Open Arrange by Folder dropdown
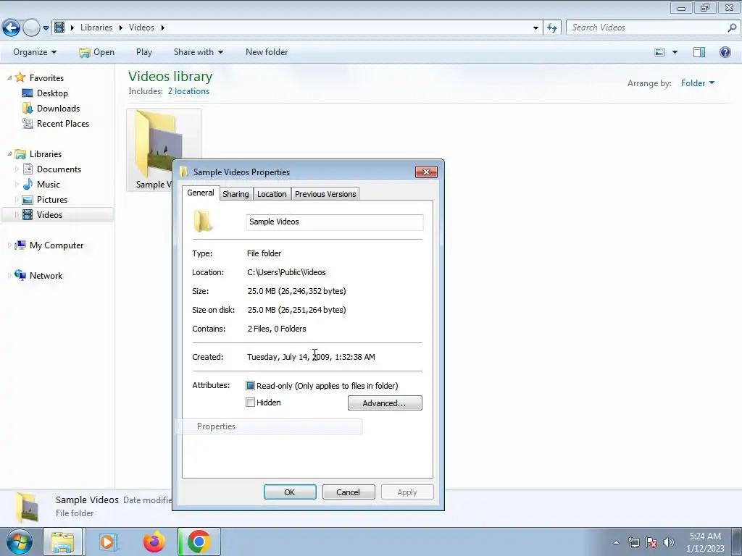The image size is (742, 556). pyautogui.click(x=698, y=83)
